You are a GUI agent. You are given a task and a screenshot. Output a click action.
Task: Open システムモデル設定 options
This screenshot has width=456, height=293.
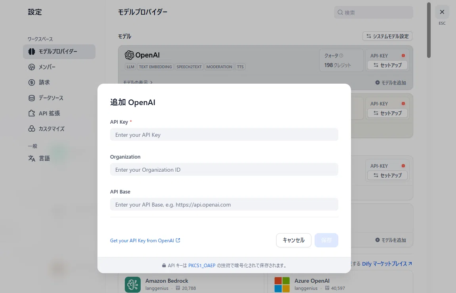tap(387, 36)
